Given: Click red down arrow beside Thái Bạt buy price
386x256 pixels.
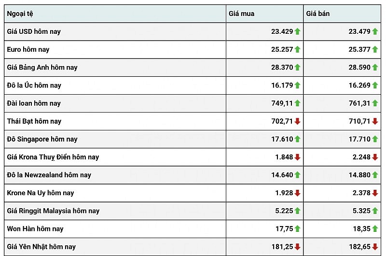Looking at the screenshot, I should click(x=298, y=121).
